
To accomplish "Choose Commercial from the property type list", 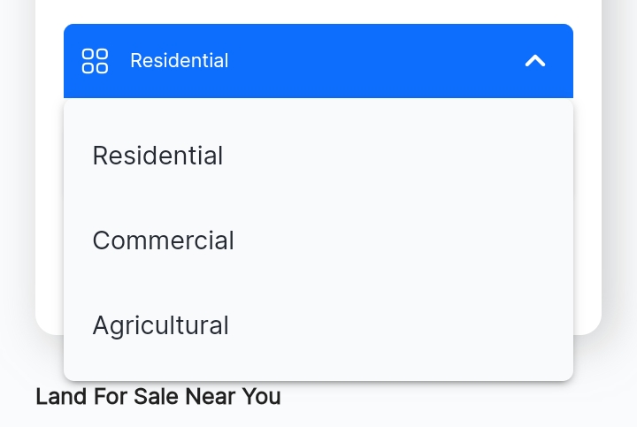I will pyautogui.click(x=318, y=240).
